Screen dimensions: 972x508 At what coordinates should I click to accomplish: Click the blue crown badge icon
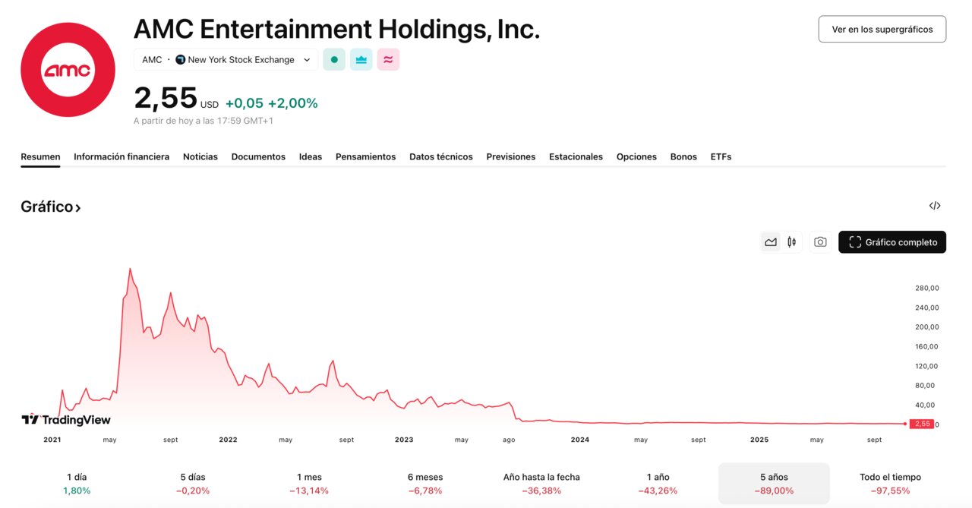click(361, 60)
